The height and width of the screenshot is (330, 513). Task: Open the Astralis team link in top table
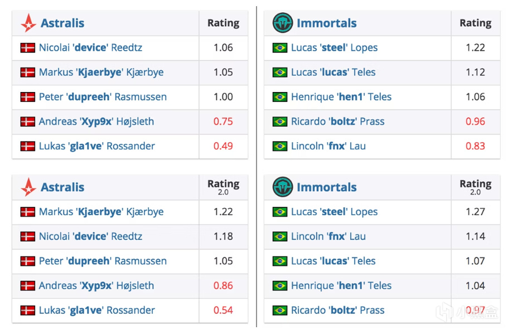tap(62, 23)
